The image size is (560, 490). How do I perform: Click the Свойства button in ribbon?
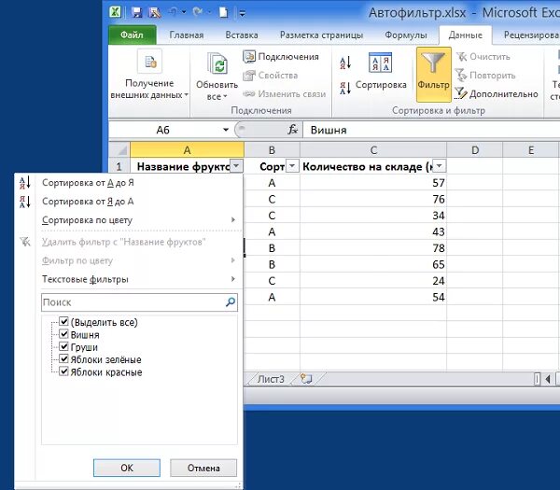coord(271,76)
